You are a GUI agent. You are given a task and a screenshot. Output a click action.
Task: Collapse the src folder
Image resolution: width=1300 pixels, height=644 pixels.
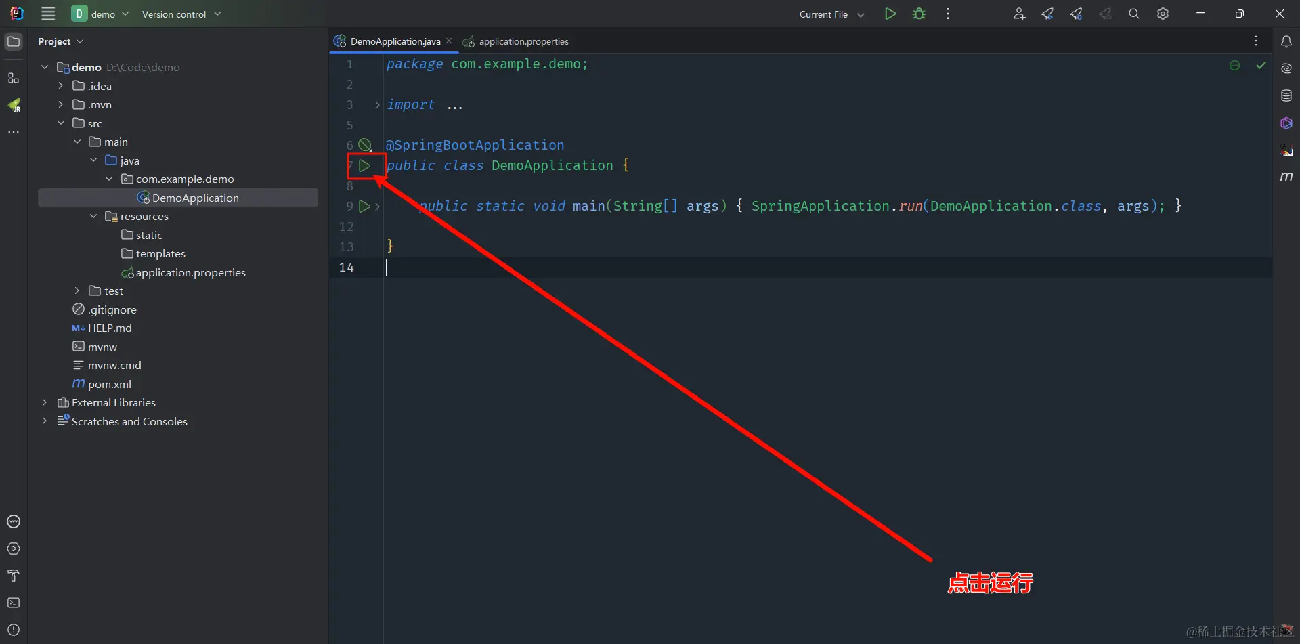(x=61, y=123)
